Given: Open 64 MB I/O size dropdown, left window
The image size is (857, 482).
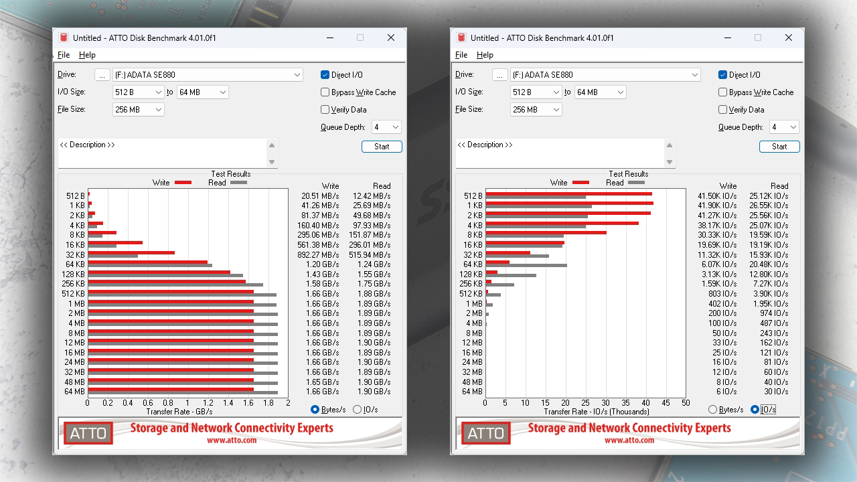Looking at the screenshot, I should tap(202, 92).
